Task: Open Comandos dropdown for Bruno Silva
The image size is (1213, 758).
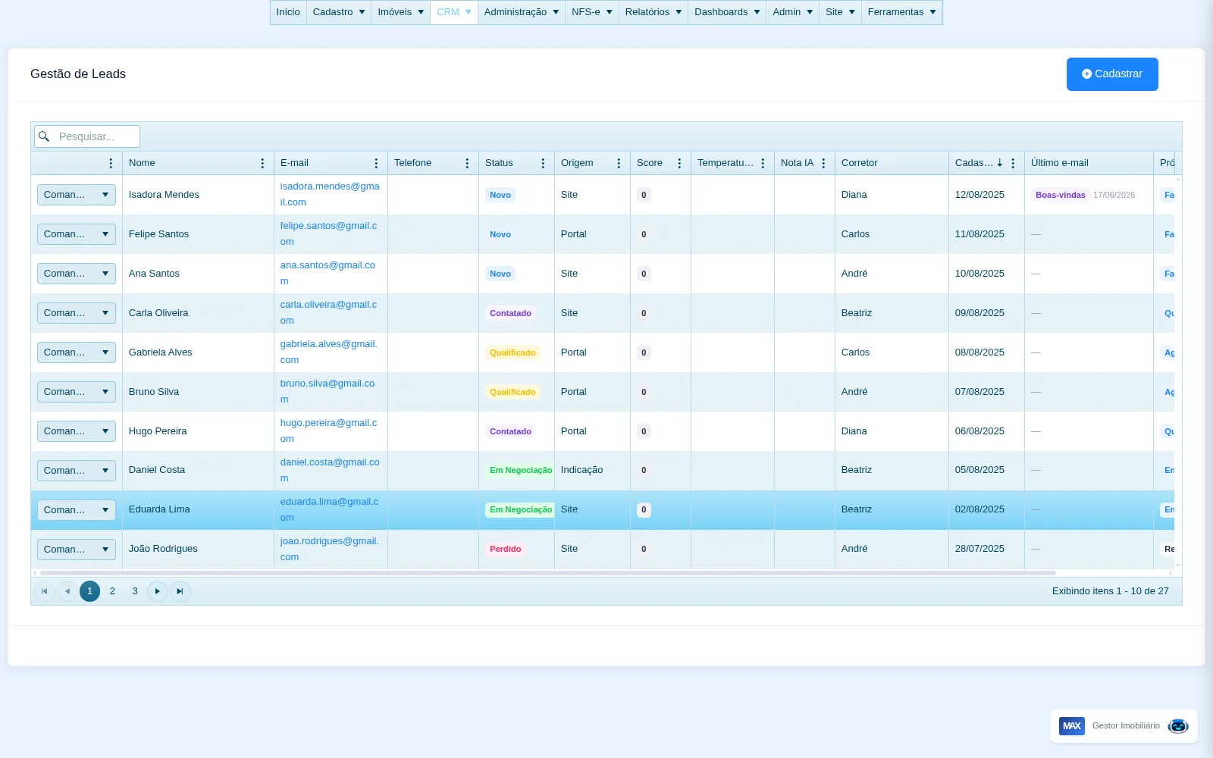Action: point(77,392)
